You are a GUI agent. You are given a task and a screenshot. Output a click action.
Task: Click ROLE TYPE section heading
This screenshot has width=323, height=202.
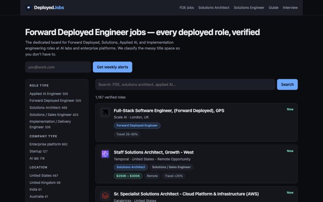click(x=39, y=86)
